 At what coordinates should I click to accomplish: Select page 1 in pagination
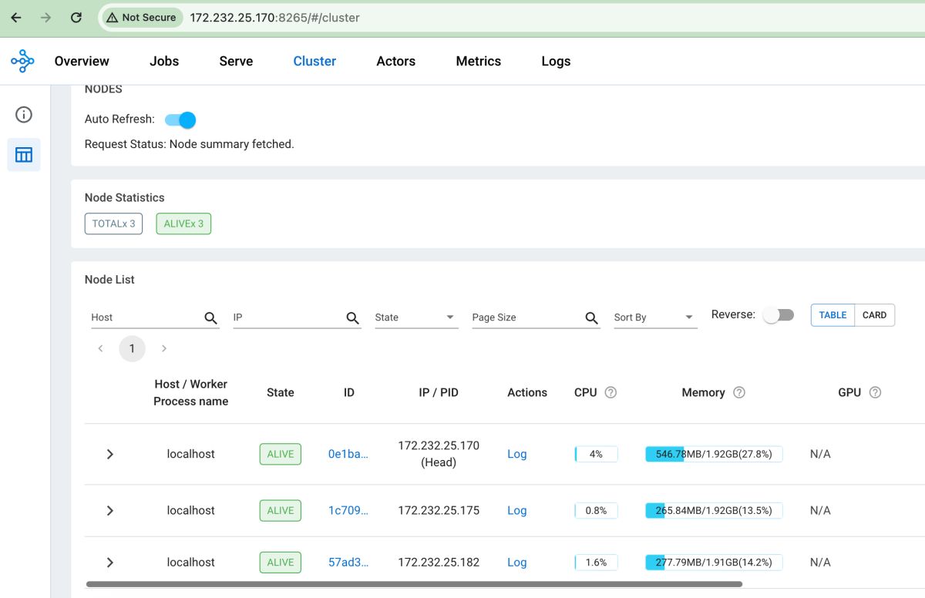tap(132, 348)
